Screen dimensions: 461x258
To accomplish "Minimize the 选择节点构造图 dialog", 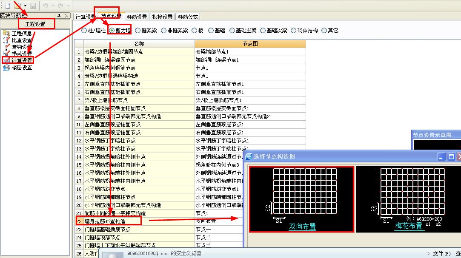I will [x=441, y=157].
